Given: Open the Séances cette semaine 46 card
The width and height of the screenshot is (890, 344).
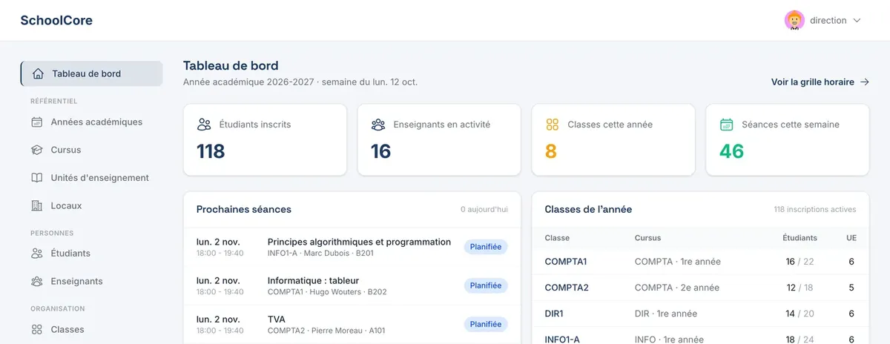Looking at the screenshot, I should coord(788,139).
